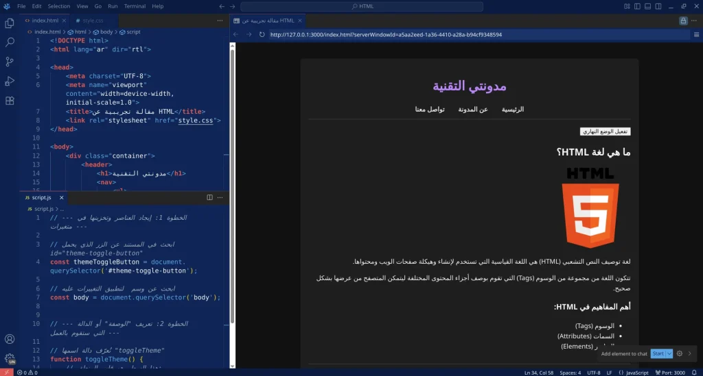
Task: Go forward using the title bar arrow
Action: click(x=232, y=6)
